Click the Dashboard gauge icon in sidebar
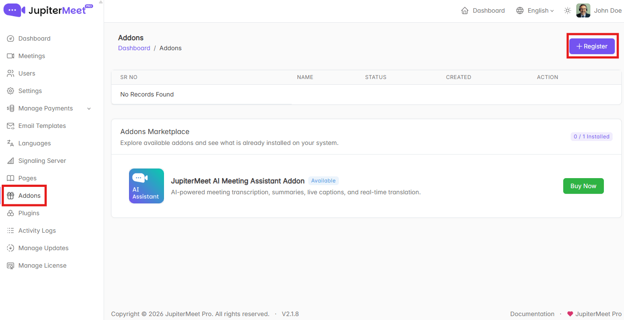 pos(10,38)
